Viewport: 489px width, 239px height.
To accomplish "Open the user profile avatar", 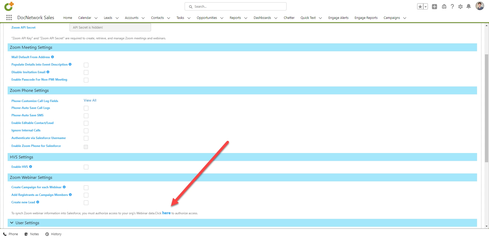I will [x=480, y=6].
